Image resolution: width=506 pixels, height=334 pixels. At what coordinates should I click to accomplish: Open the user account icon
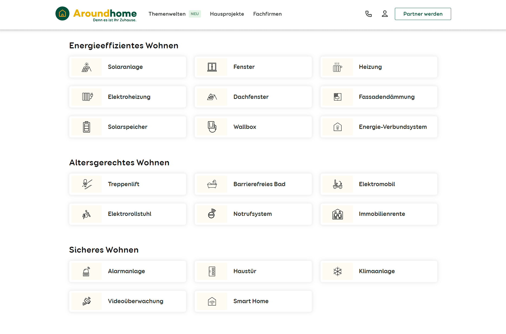coord(385,14)
